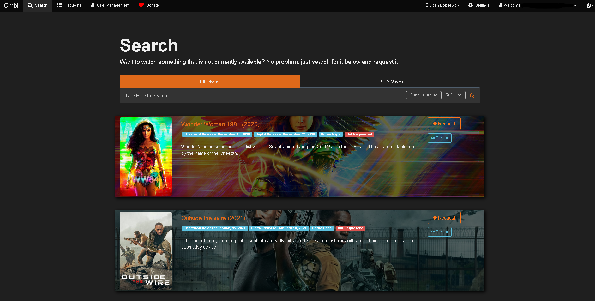
Task: Click the orange search magnifier icon
Action: [472, 96]
